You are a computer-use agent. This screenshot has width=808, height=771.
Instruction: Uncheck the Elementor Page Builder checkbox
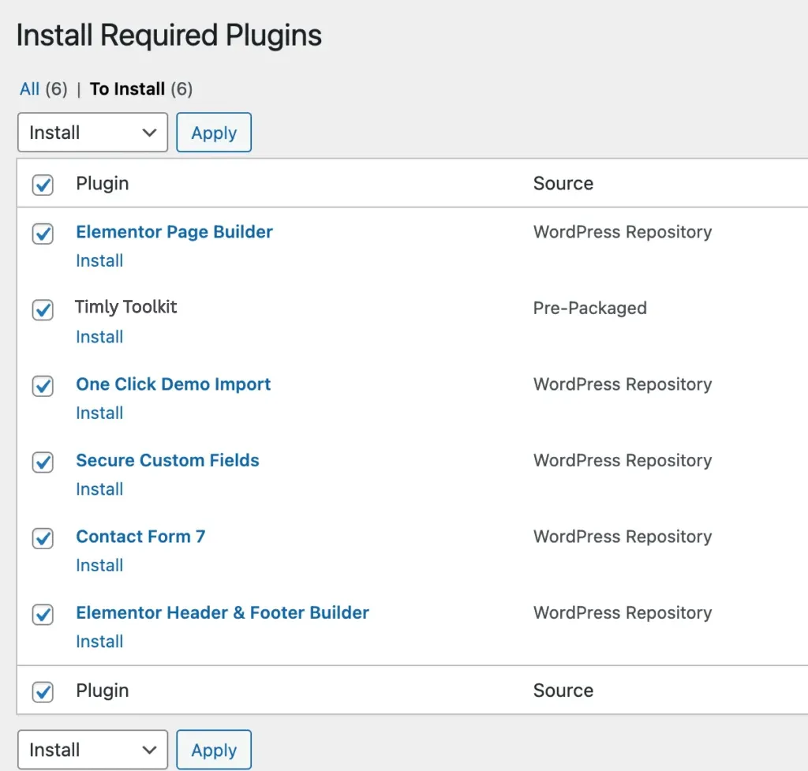click(43, 234)
